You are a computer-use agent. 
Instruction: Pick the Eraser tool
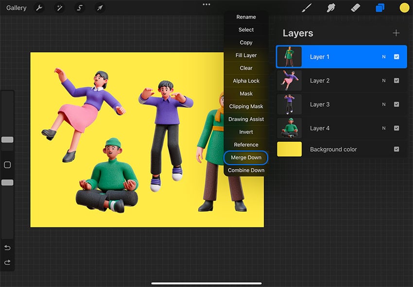coord(355,8)
